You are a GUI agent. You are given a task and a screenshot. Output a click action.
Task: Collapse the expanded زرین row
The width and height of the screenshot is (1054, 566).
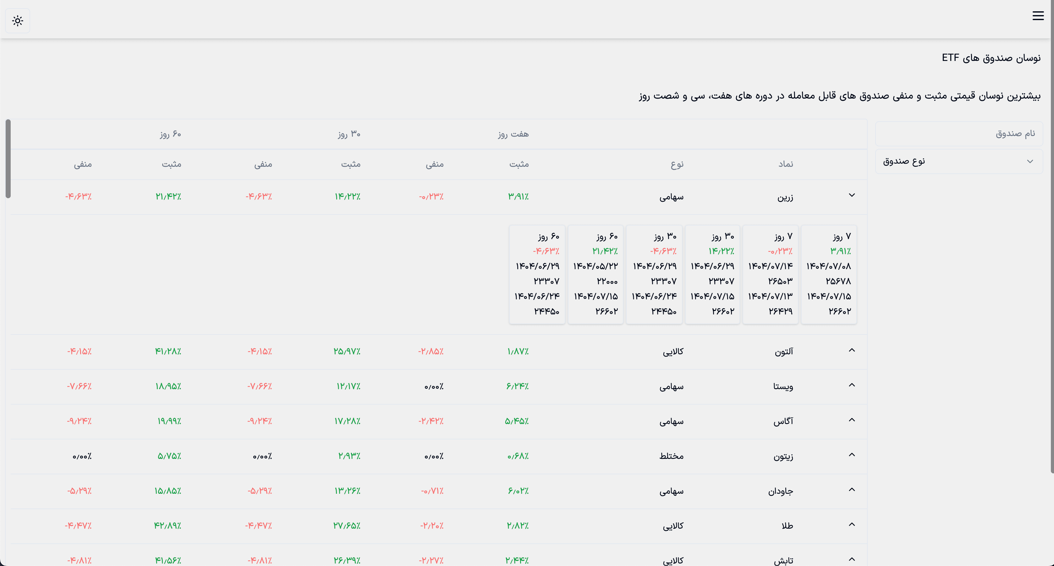coord(852,195)
